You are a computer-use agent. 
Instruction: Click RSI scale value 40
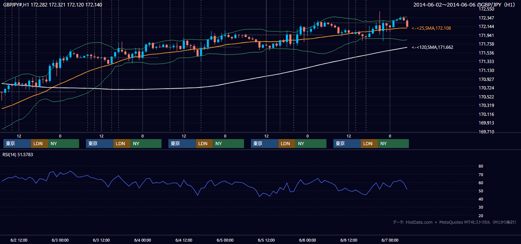pyautogui.click(x=481, y=199)
